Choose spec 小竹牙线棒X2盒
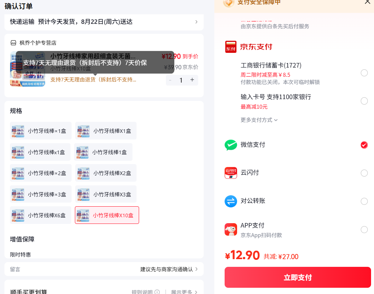The width and height of the screenshot is (374, 294). coord(106,173)
